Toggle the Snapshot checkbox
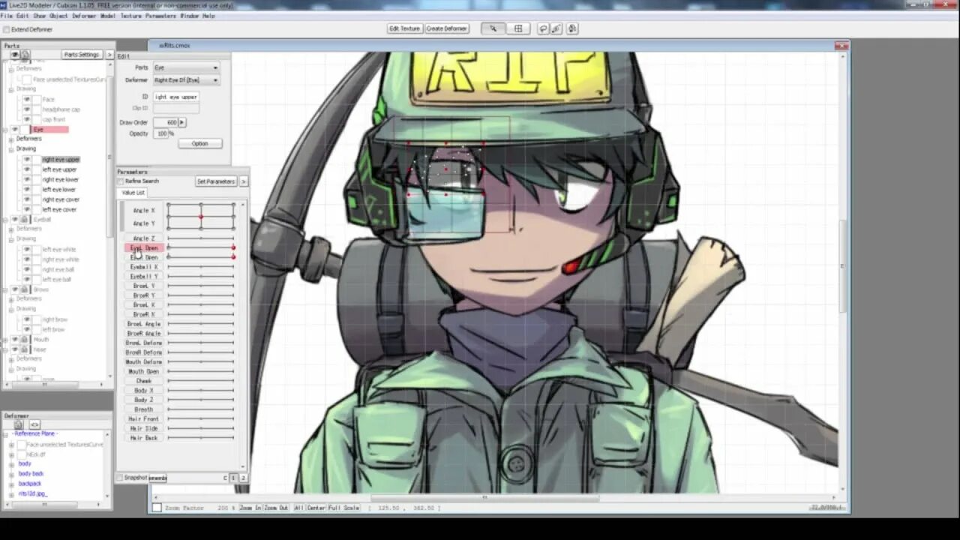The width and height of the screenshot is (960, 540). tap(120, 478)
